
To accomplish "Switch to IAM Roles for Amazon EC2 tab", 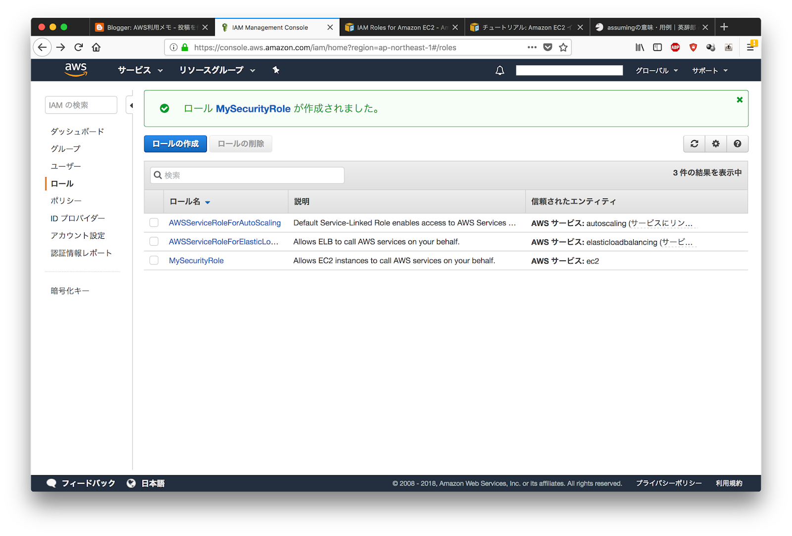I will pyautogui.click(x=401, y=27).
